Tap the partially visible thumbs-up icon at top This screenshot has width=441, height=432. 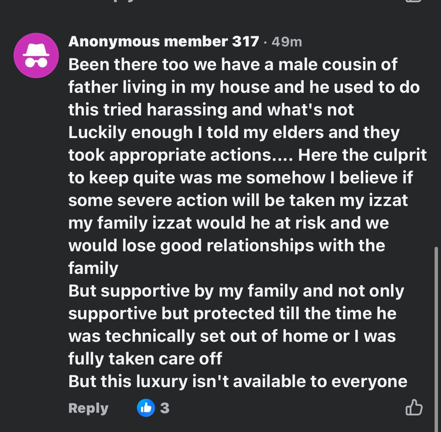point(413,1)
